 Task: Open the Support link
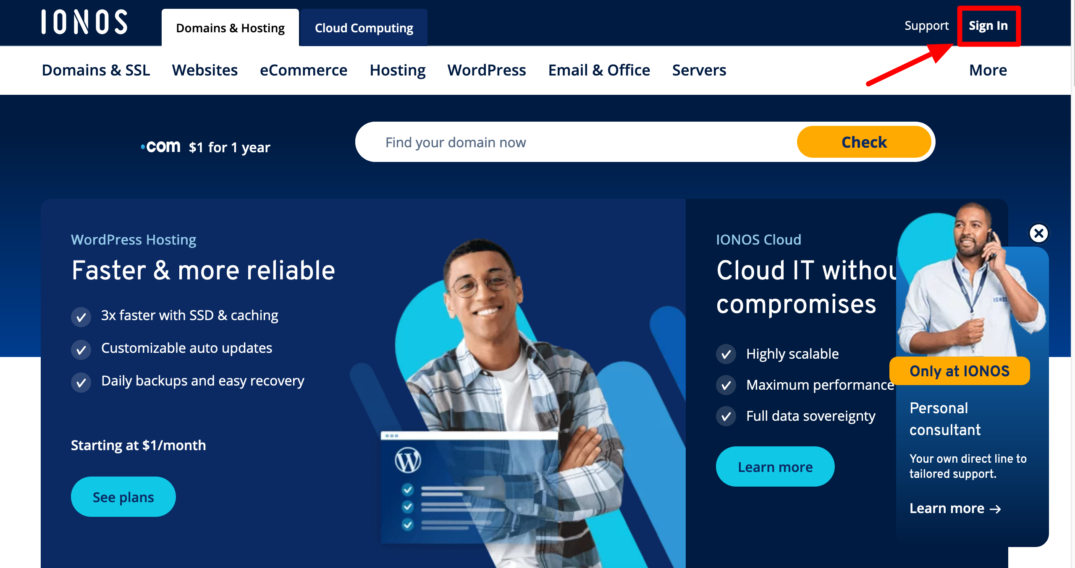[926, 26]
